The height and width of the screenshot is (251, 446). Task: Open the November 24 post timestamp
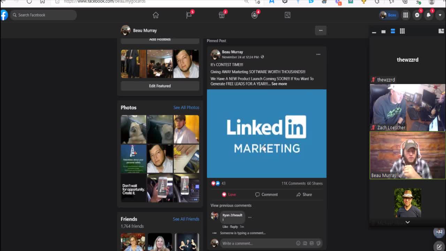[240, 57]
